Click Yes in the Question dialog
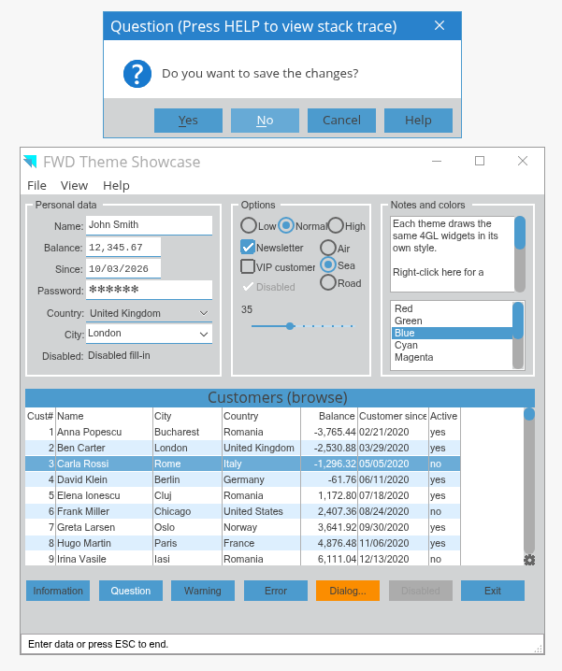 coord(189,121)
